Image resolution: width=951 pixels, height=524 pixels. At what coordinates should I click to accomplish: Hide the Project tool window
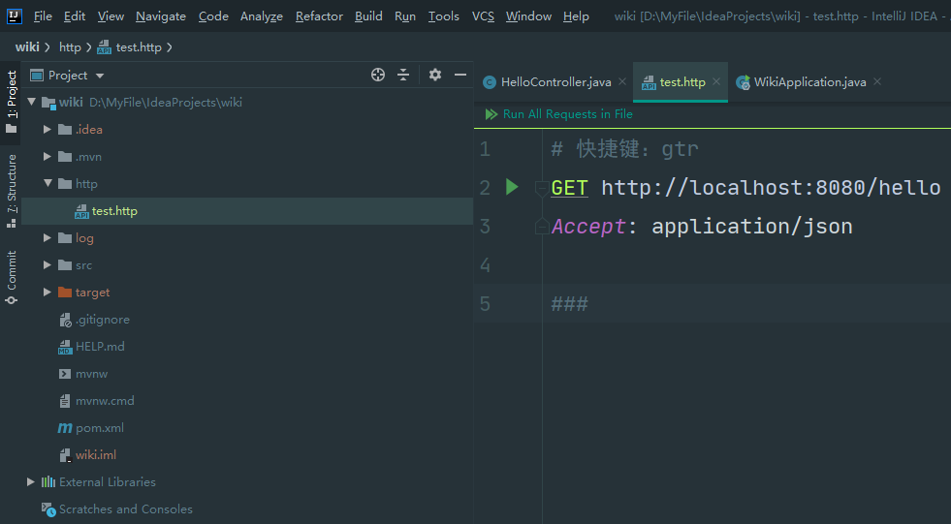coord(460,75)
